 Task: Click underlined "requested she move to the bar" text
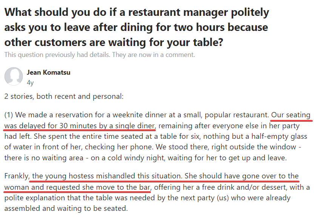click(98, 187)
